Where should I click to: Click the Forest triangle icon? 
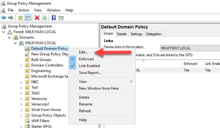[x=10, y=32]
